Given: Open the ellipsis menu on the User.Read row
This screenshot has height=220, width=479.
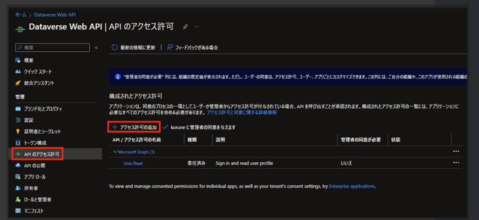Looking at the screenshot, I should point(456,163).
